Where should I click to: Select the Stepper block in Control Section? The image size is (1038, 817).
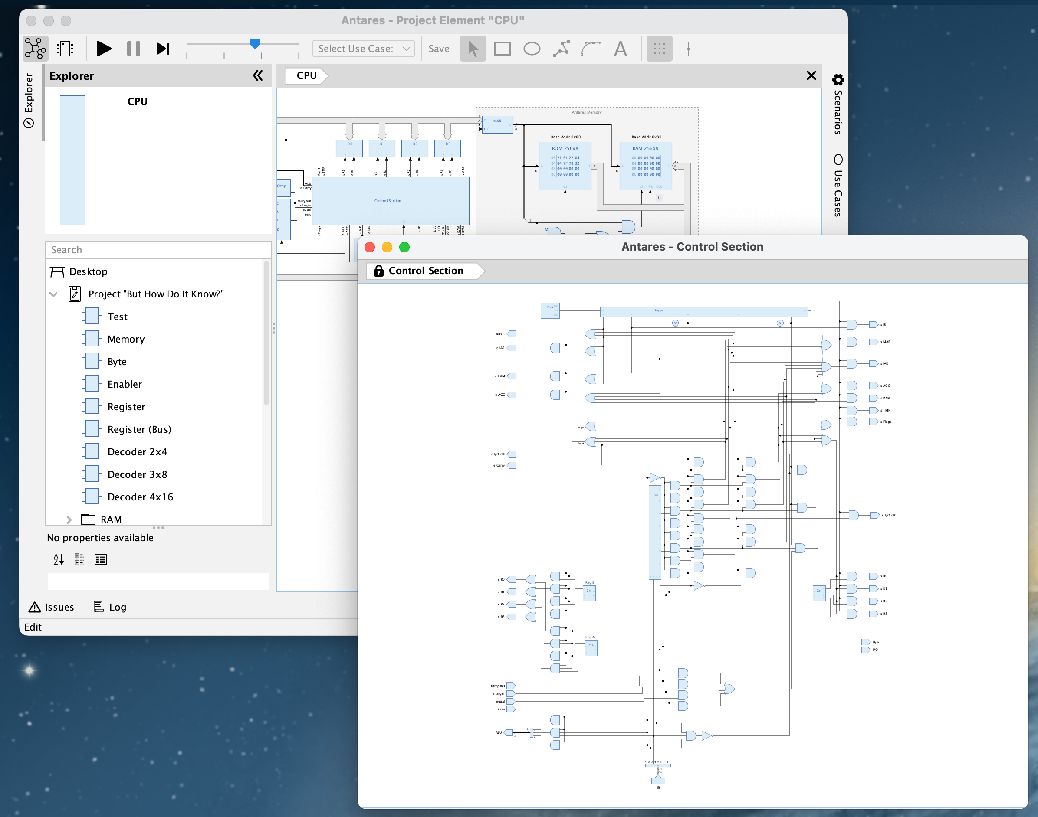[704, 312]
